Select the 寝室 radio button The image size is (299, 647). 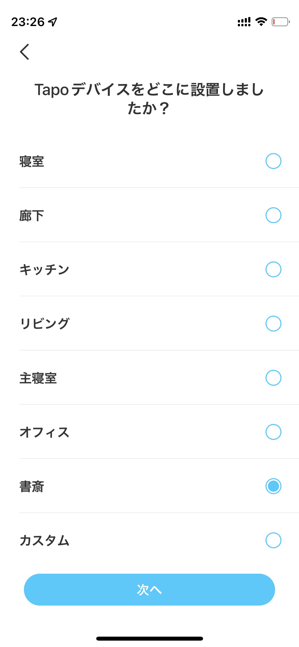tap(273, 161)
